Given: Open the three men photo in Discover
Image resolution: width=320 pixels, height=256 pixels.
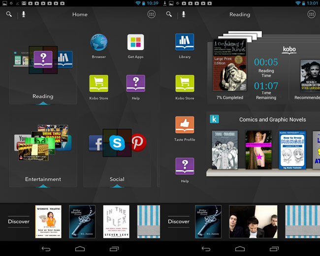Looking at the screenshot, I should tap(253, 222).
